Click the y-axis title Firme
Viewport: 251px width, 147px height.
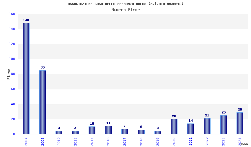pyautogui.click(x=9, y=74)
